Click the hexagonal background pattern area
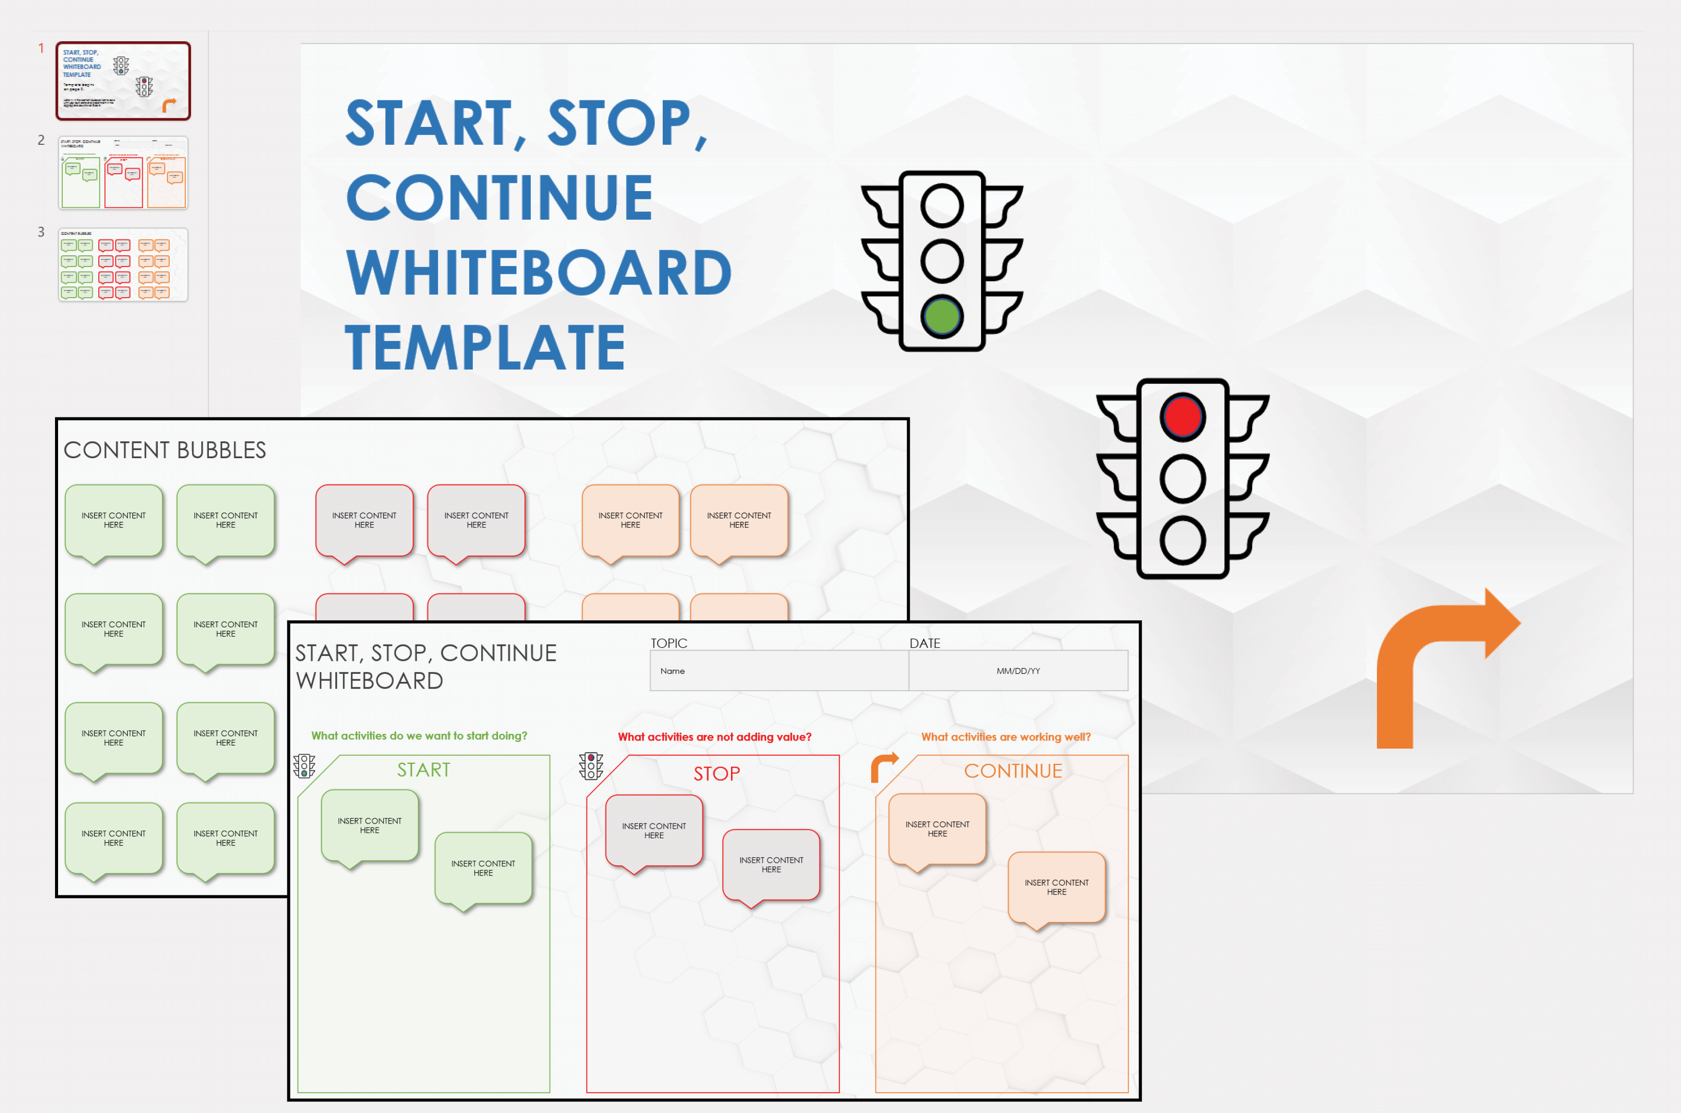This screenshot has height=1113, width=1681. point(1490,187)
